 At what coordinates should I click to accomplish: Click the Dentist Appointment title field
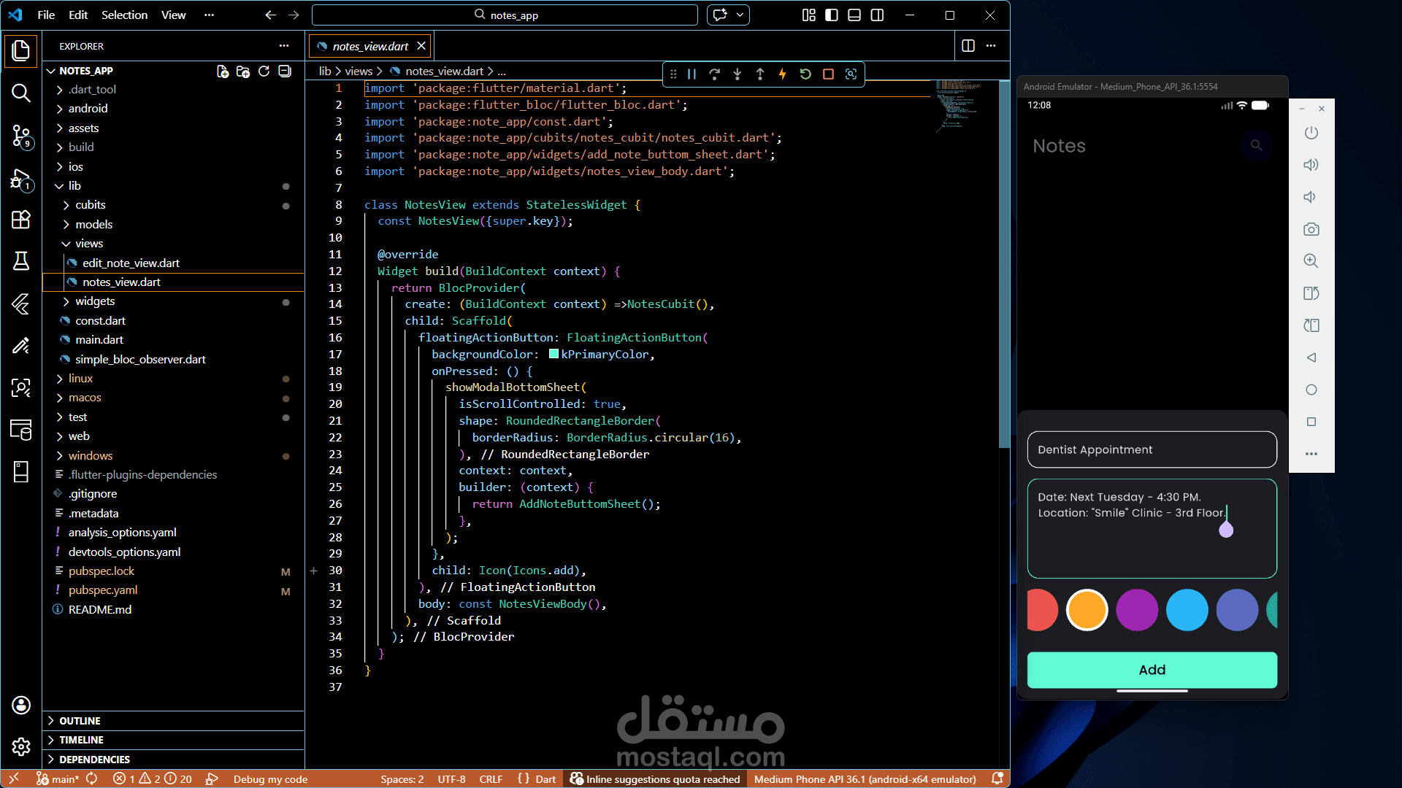point(1152,449)
